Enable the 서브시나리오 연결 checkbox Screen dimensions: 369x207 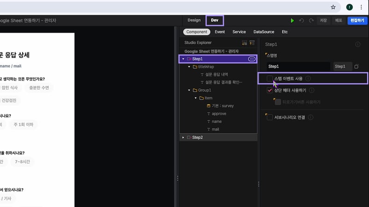tap(270, 117)
